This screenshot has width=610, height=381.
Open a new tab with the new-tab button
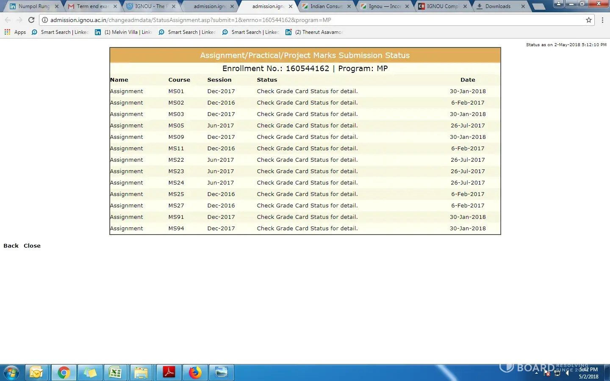coord(538,6)
